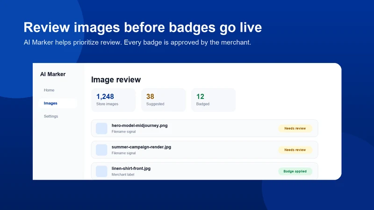
Task: Click Merchant label under linen-shirt-front.jpg
Action: (123, 175)
